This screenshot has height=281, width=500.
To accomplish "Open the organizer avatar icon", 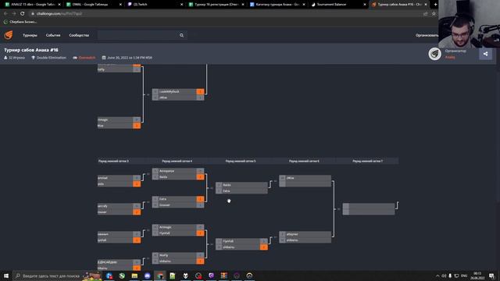I will coord(434,54).
